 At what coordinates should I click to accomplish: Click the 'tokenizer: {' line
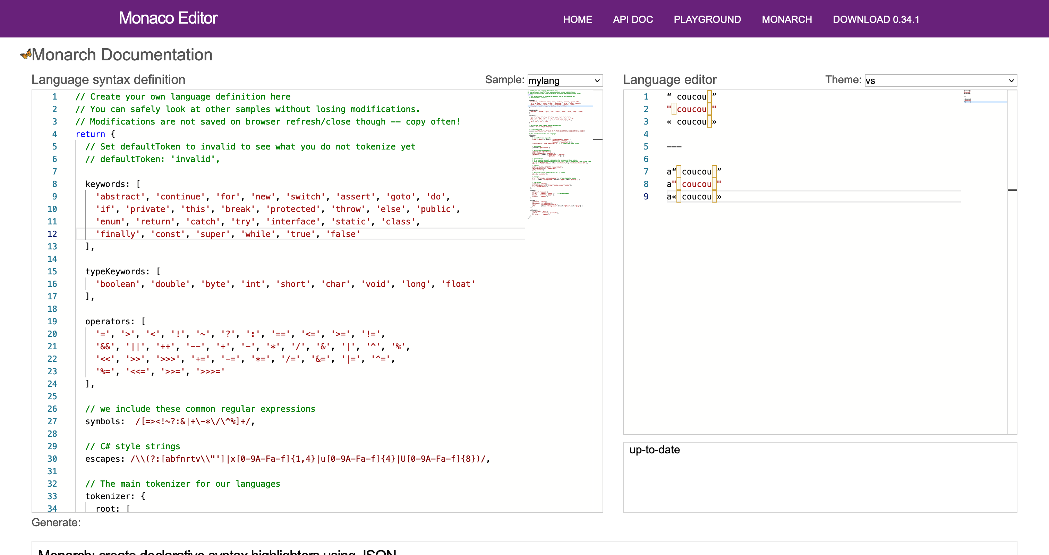tap(115, 496)
